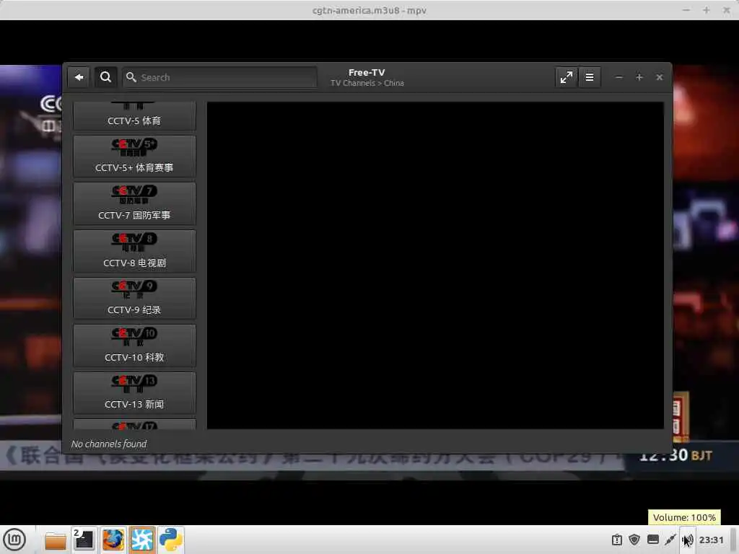Play the CCTV-8 电视剧 channel
This screenshot has width=739, height=554.
point(134,251)
